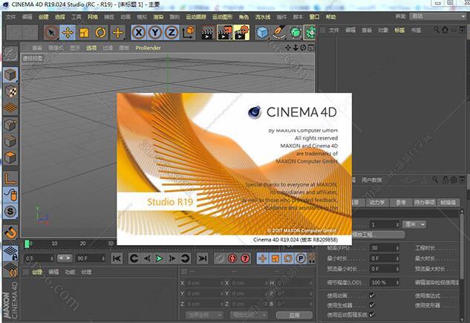The height and width of the screenshot is (323, 470).
Task: Select Polygons mode in left sidebar
Action: point(10,158)
